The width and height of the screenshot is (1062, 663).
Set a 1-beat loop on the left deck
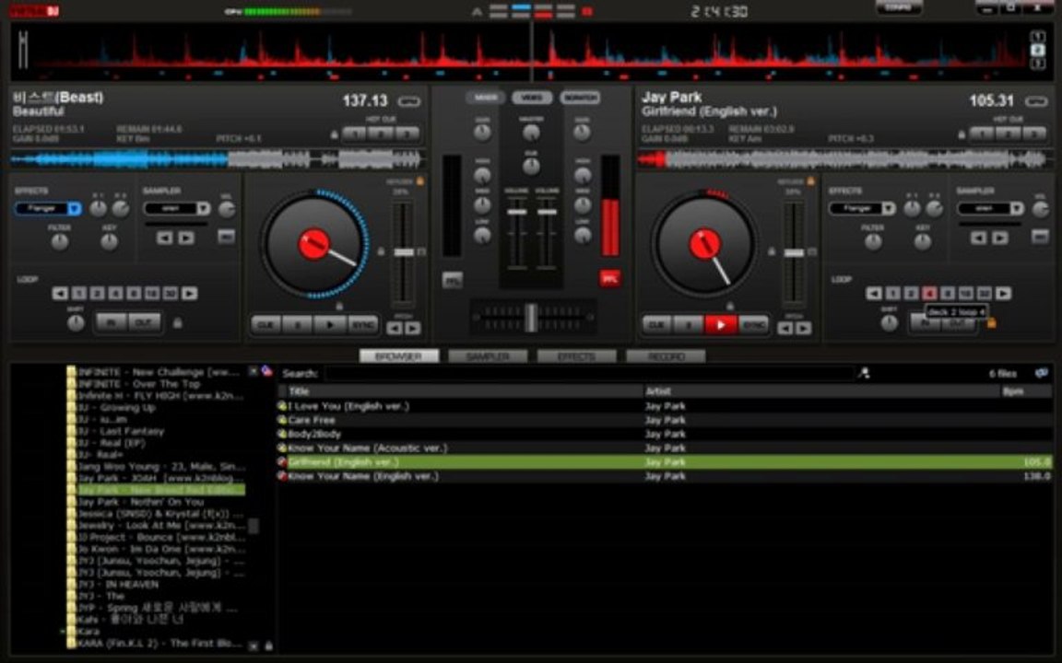(78, 293)
